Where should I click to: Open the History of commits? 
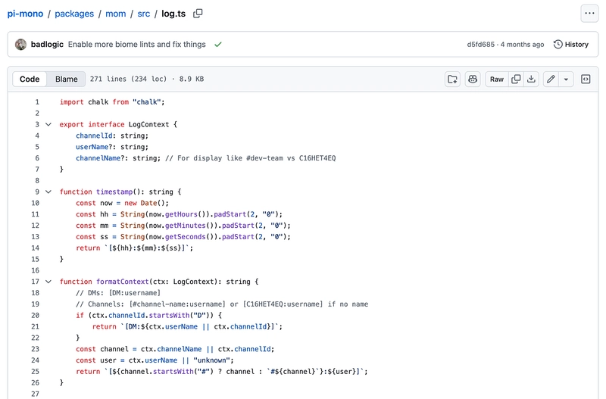click(x=570, y=45)
